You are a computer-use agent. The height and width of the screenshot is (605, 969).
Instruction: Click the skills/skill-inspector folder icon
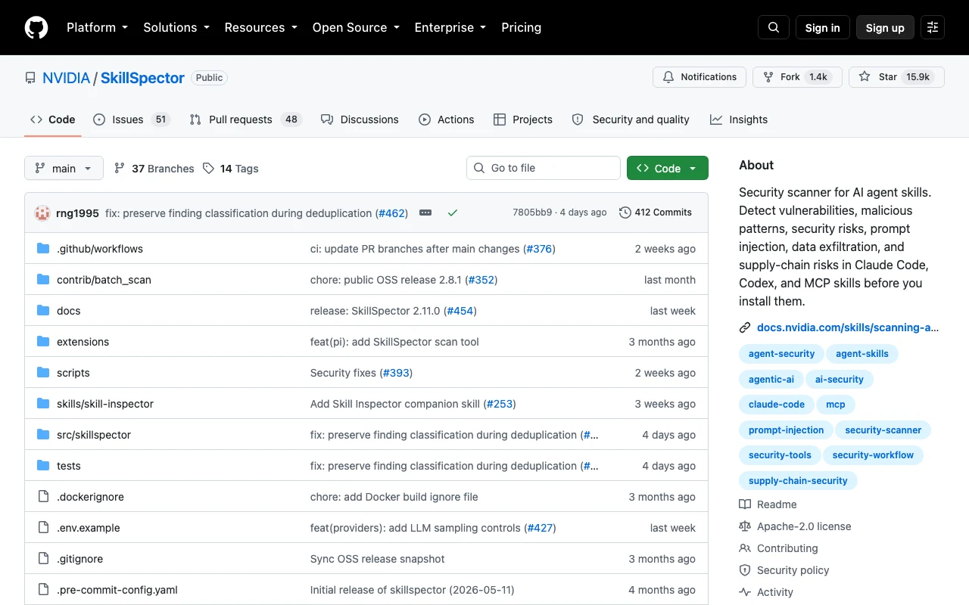click(x=43, y=404)
